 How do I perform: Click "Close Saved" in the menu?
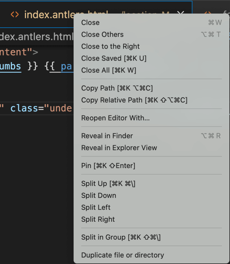pyautogui.click(x=114, y=58)
